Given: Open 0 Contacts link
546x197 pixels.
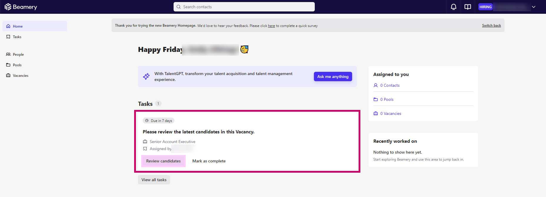Looking at the screenshot, I should click(x=390, y=85).
